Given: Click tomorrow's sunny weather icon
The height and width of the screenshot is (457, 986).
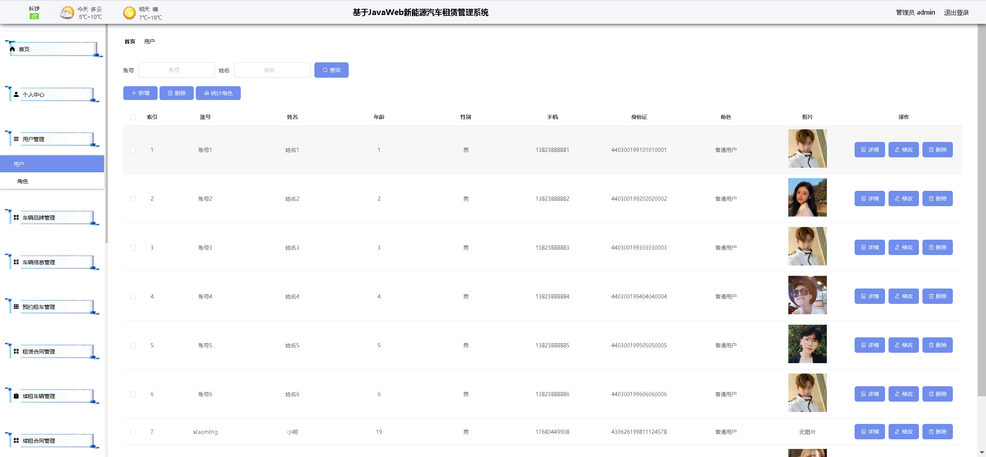Looking at the screenshot, I should 129,13.
